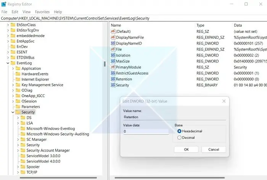Click the registry path address bar
This screenshot has height=180, width=267.
(133, 18)
